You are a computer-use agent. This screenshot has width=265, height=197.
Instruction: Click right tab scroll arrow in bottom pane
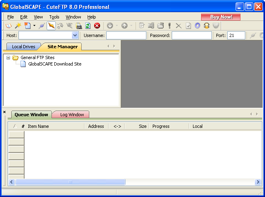[257, 114]
